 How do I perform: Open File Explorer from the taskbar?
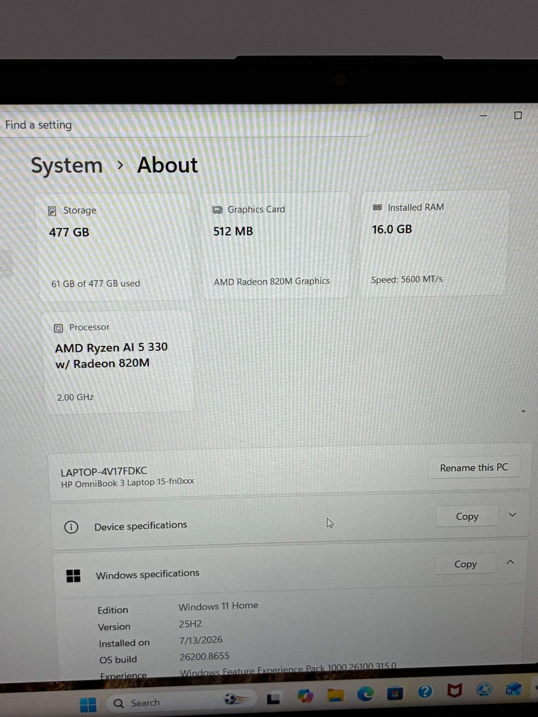[x=335, y=695]
